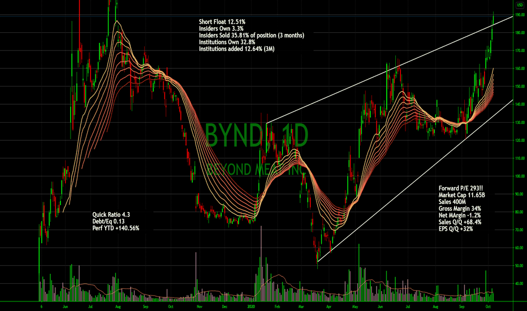
Task: Click the 190.00 price axis label
Action: pyautogui.click(x=520, y=15)
